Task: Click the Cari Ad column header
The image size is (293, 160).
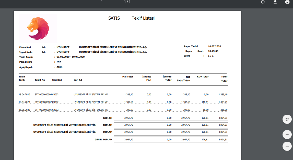Action: (x=78, y=80)
